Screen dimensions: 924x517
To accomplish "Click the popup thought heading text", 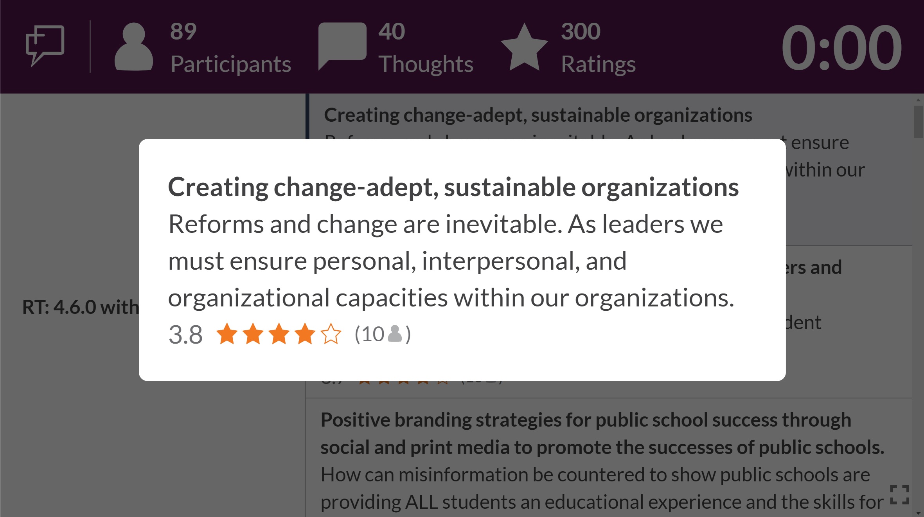I will click(453, 187).
